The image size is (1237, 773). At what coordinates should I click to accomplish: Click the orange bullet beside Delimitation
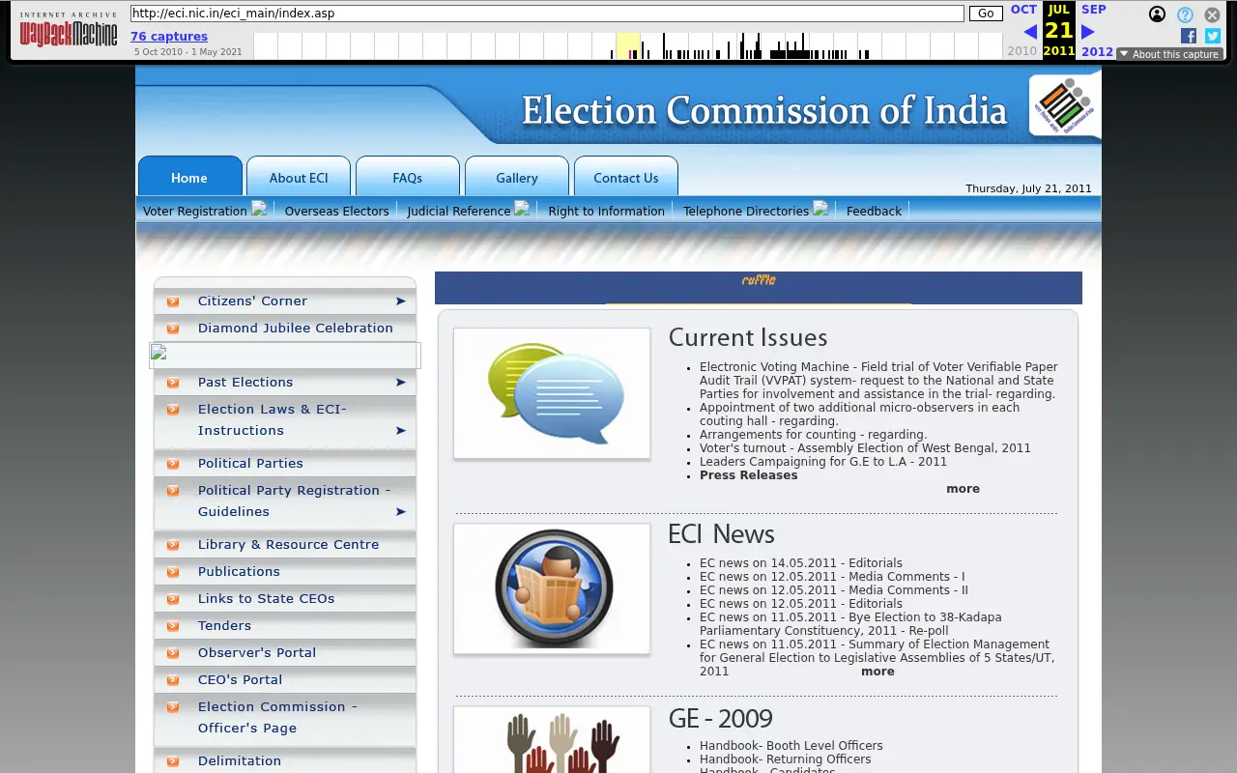(x=173, y=761)
